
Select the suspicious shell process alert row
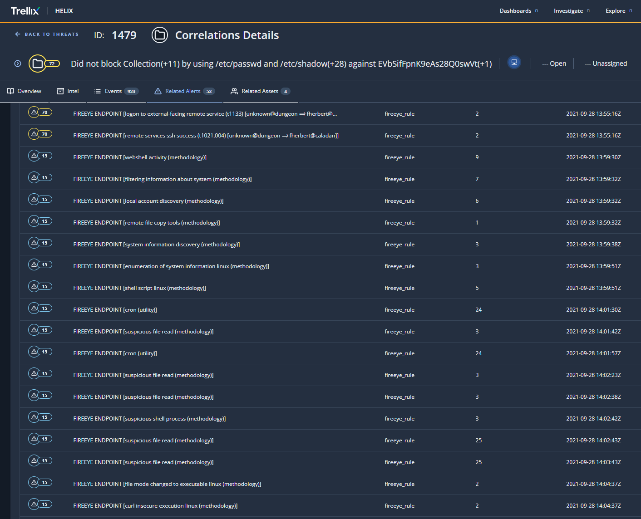tap(149, 419)
